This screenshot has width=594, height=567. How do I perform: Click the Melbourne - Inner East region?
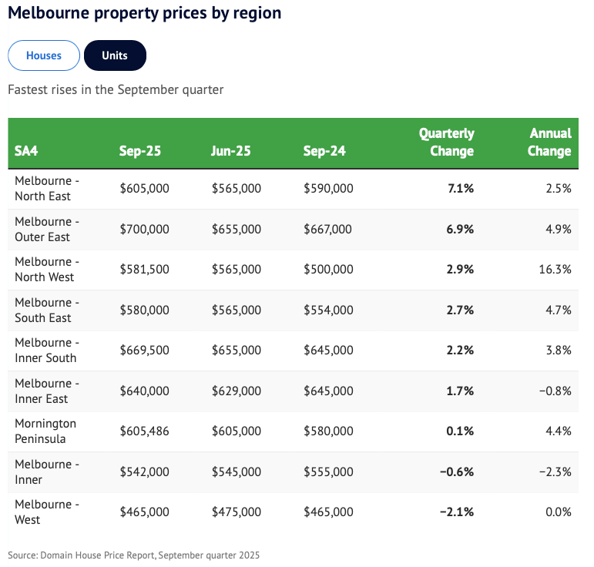(x=47, y=391)
